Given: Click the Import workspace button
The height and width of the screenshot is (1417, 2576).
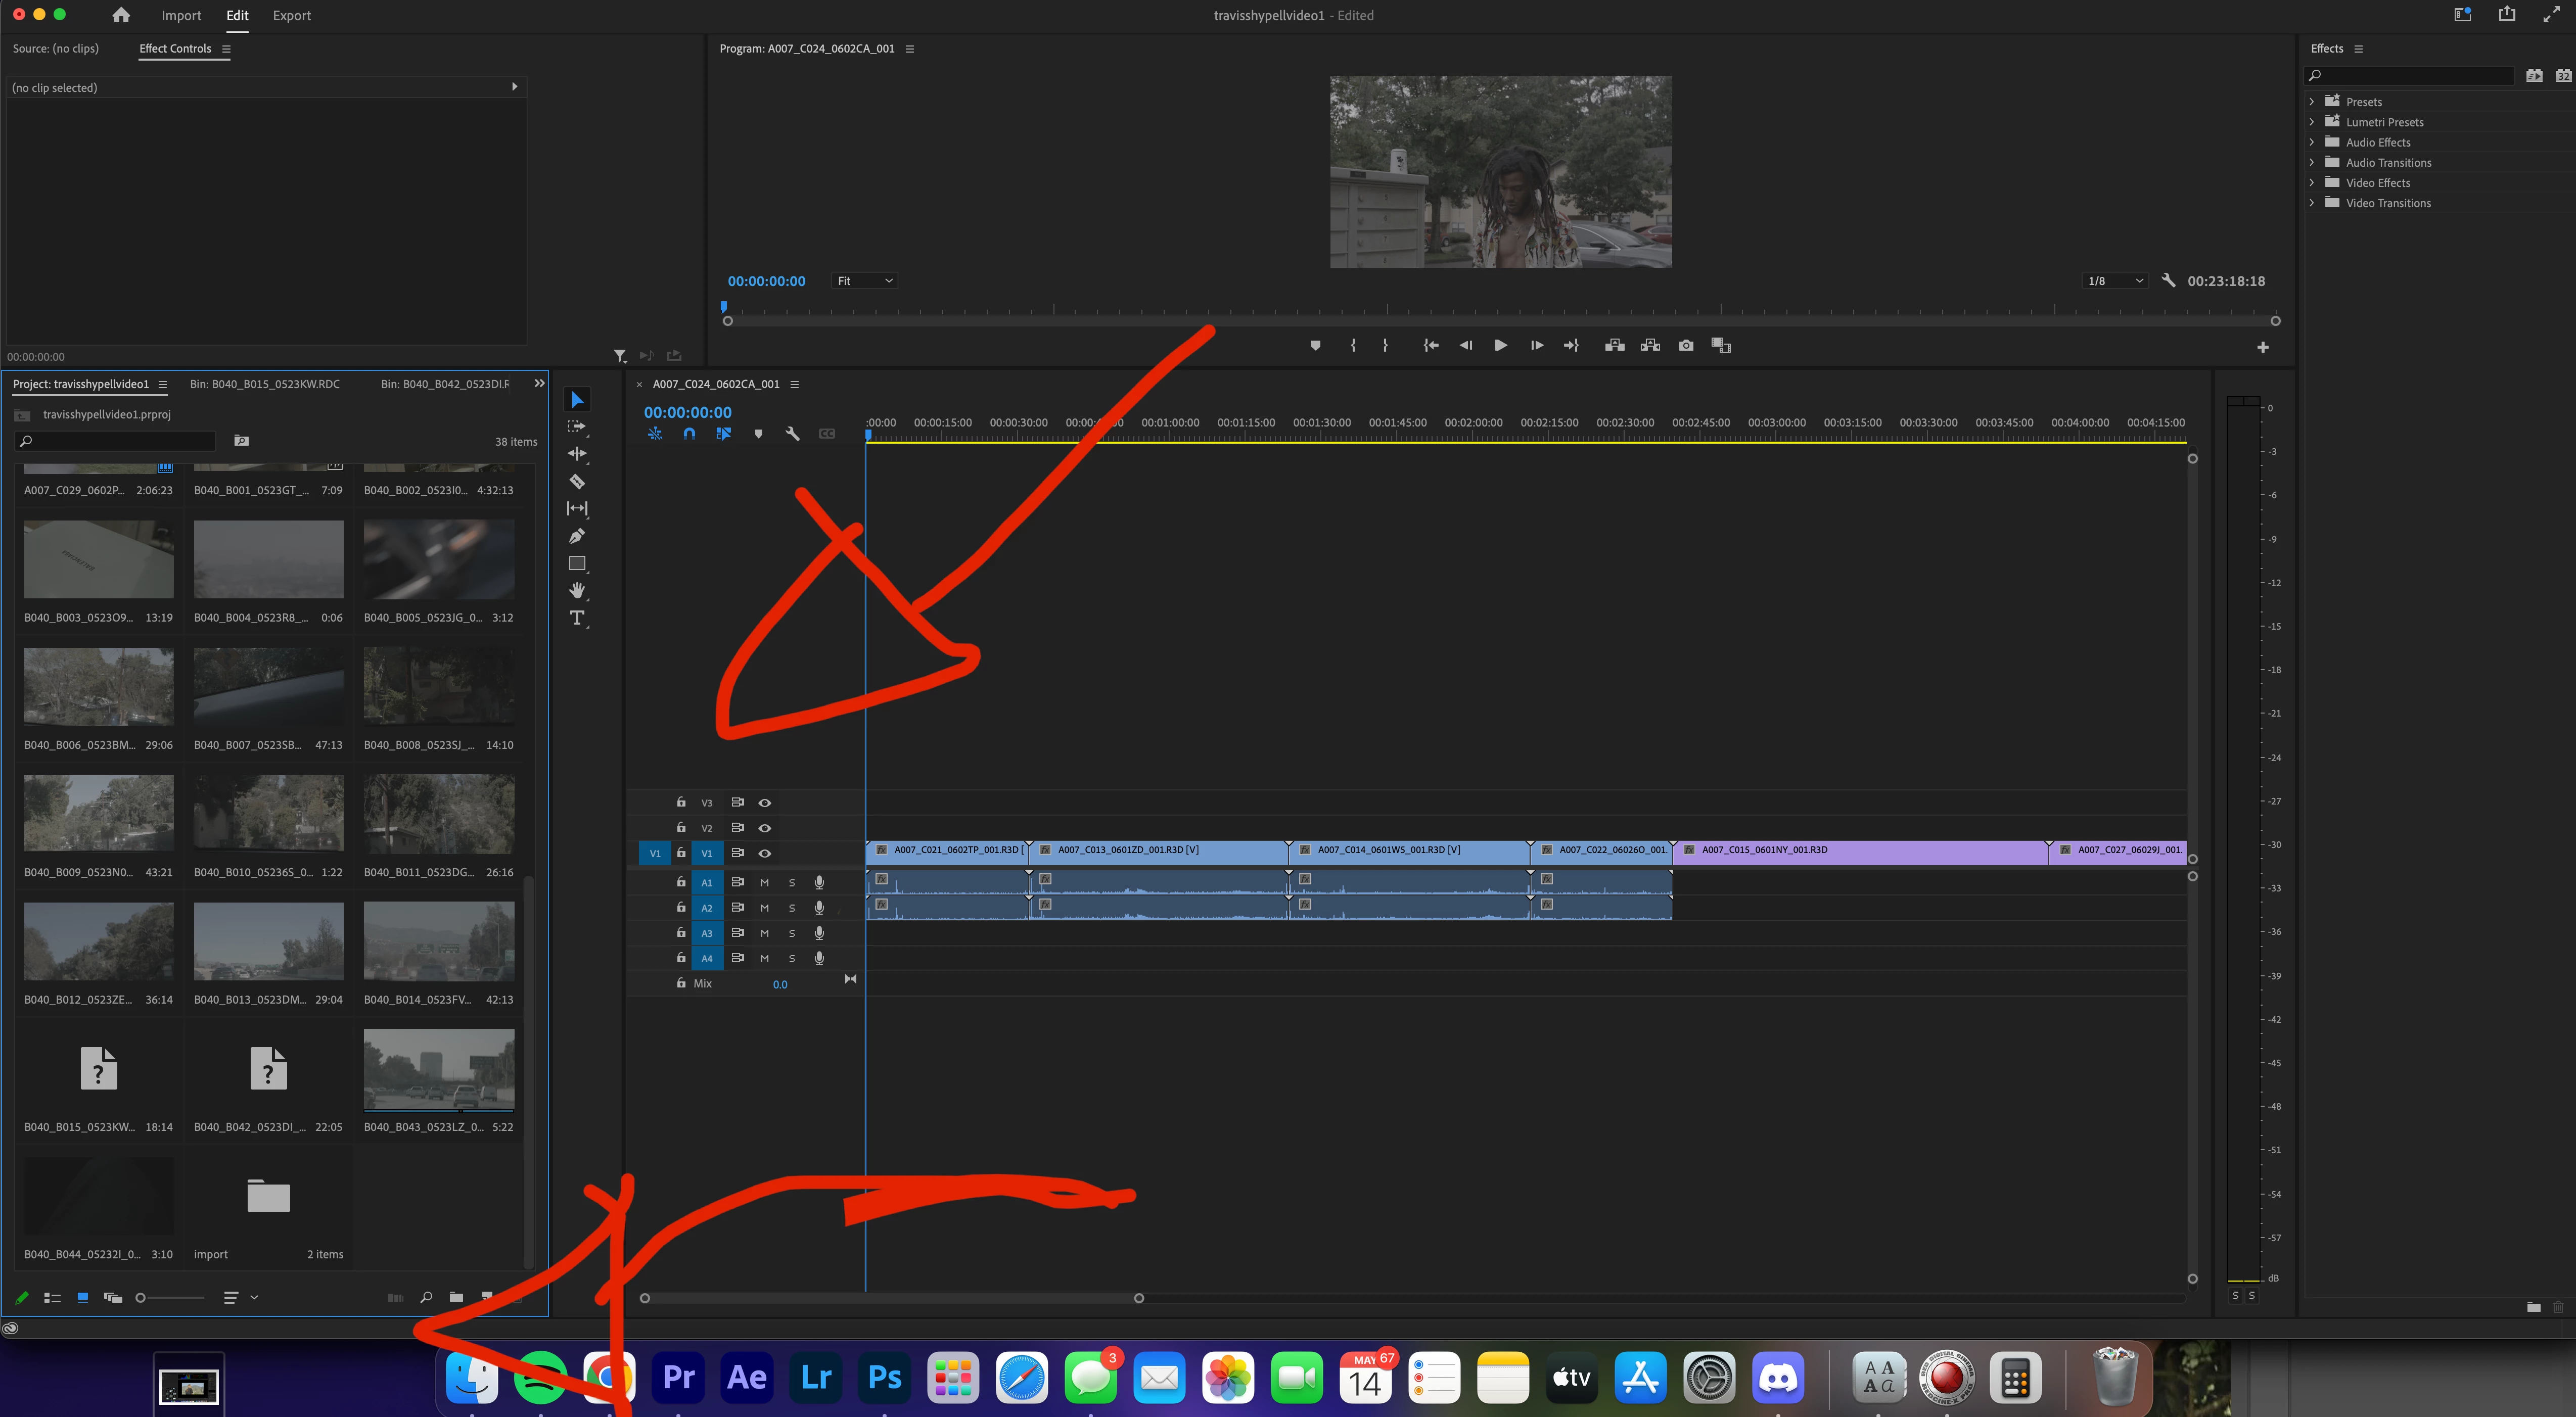Looking at the screenshot, I should coord(181,15).
